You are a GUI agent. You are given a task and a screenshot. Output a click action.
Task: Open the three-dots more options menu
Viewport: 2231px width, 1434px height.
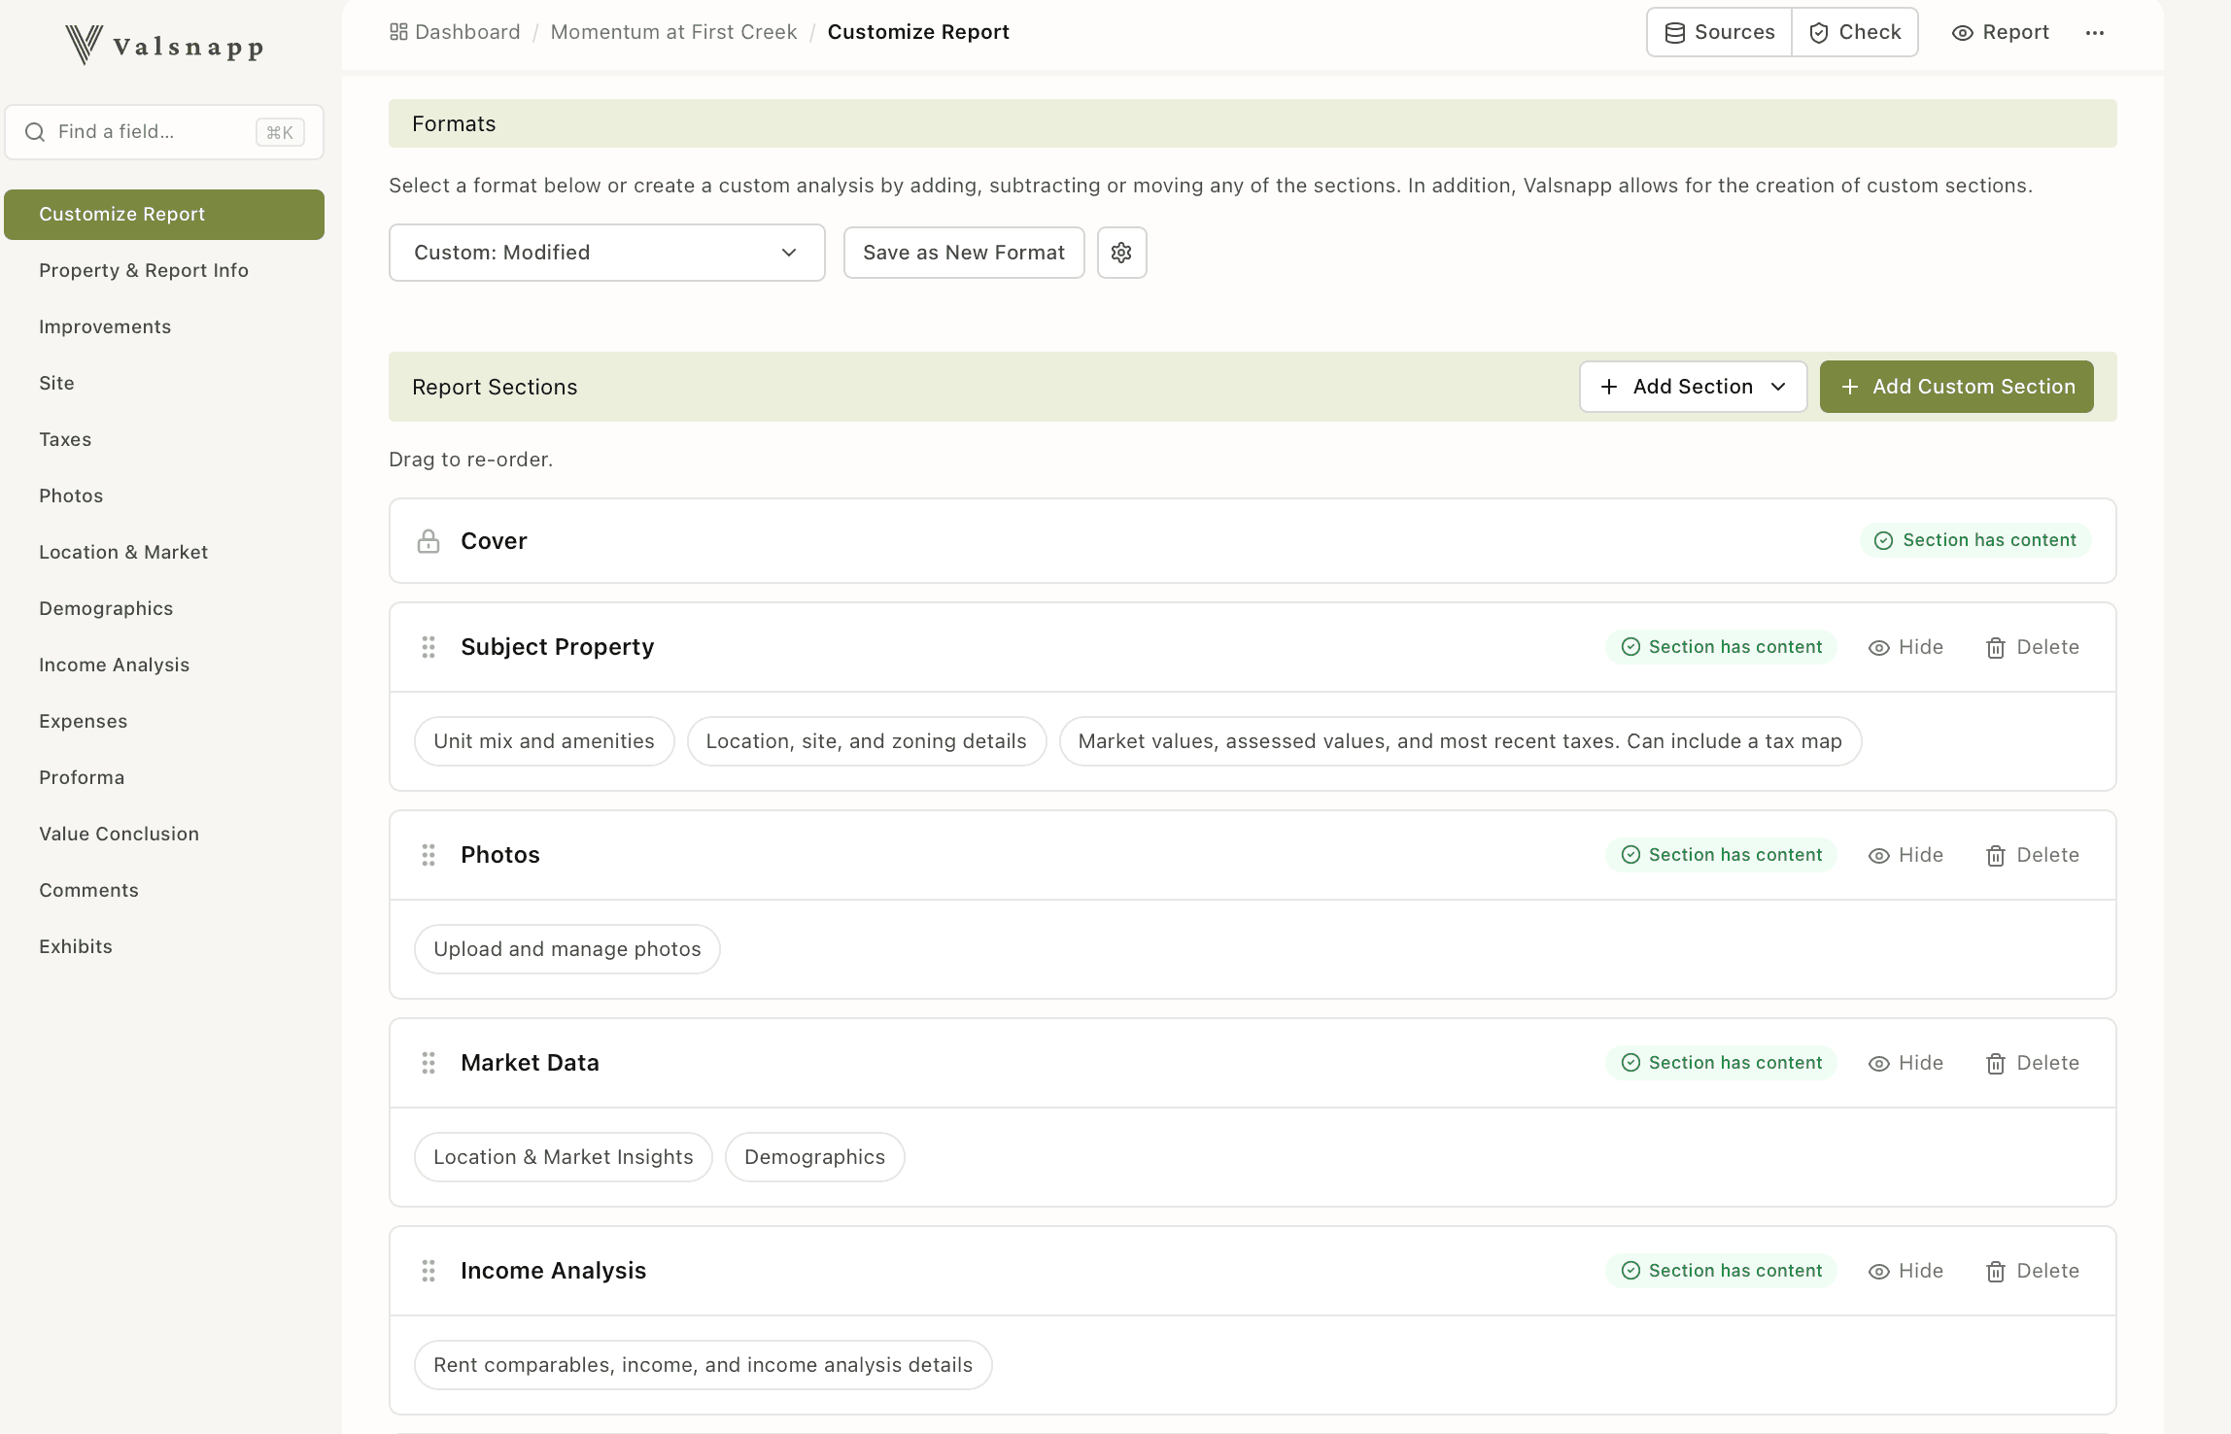[2094, 33]
